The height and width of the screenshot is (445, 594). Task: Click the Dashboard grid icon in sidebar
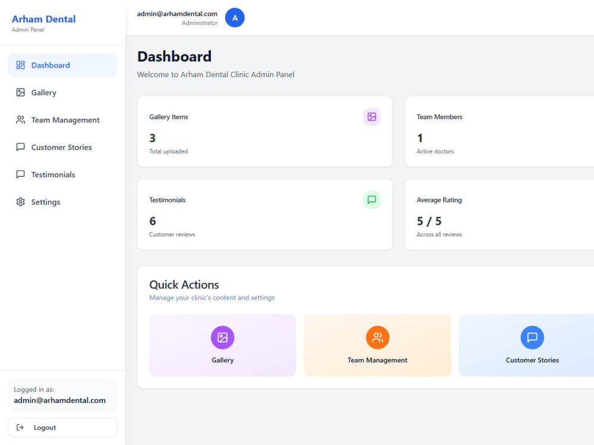pos(20,65)
